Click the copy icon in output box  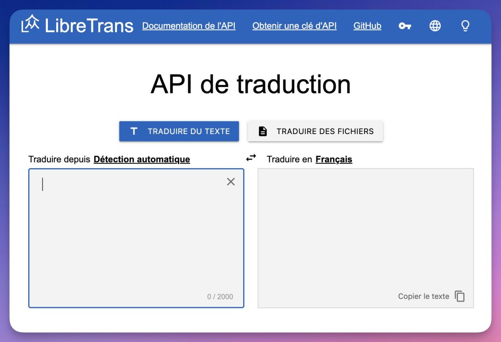[x=460, y=296]
